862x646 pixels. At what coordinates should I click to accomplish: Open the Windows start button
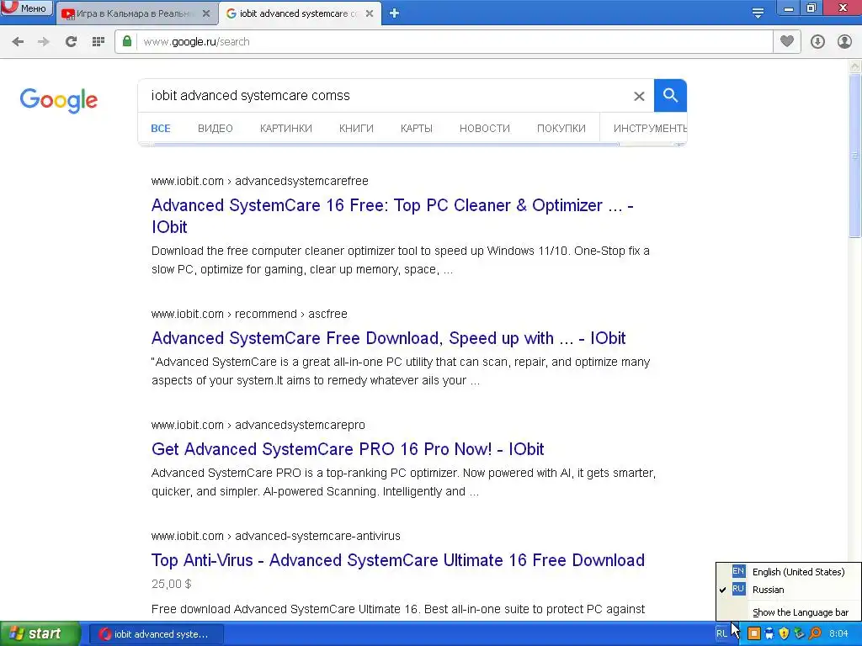[40, 633]
